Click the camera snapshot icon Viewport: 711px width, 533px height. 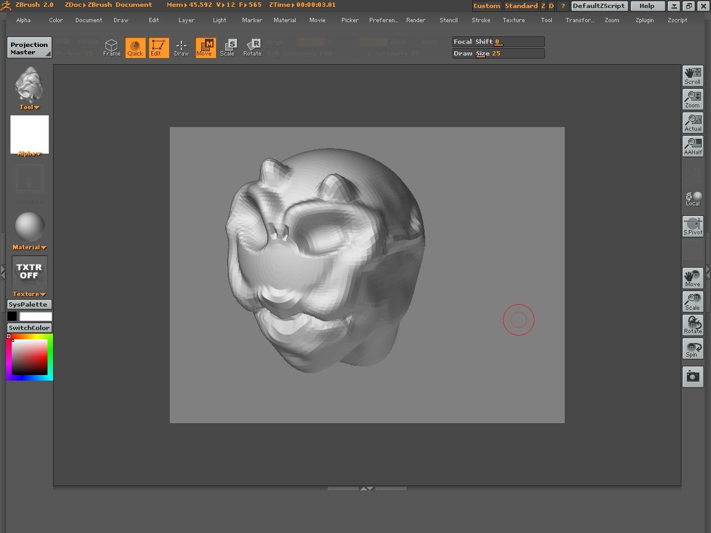tap(692, 376)
